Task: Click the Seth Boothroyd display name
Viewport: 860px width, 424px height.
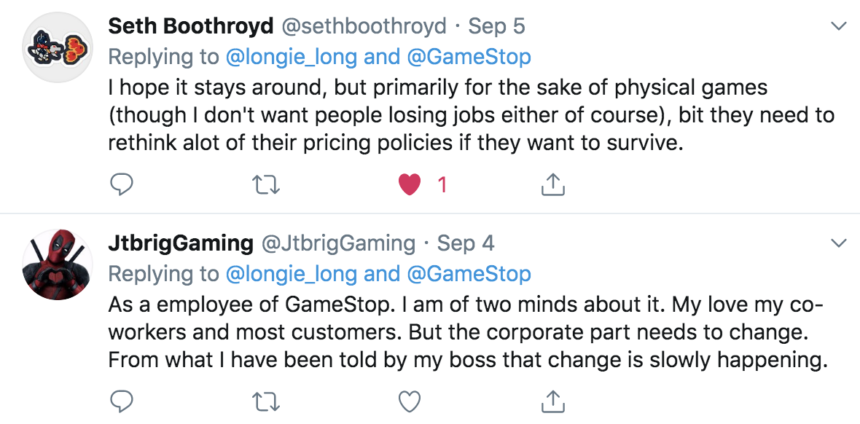Action: 190,27
